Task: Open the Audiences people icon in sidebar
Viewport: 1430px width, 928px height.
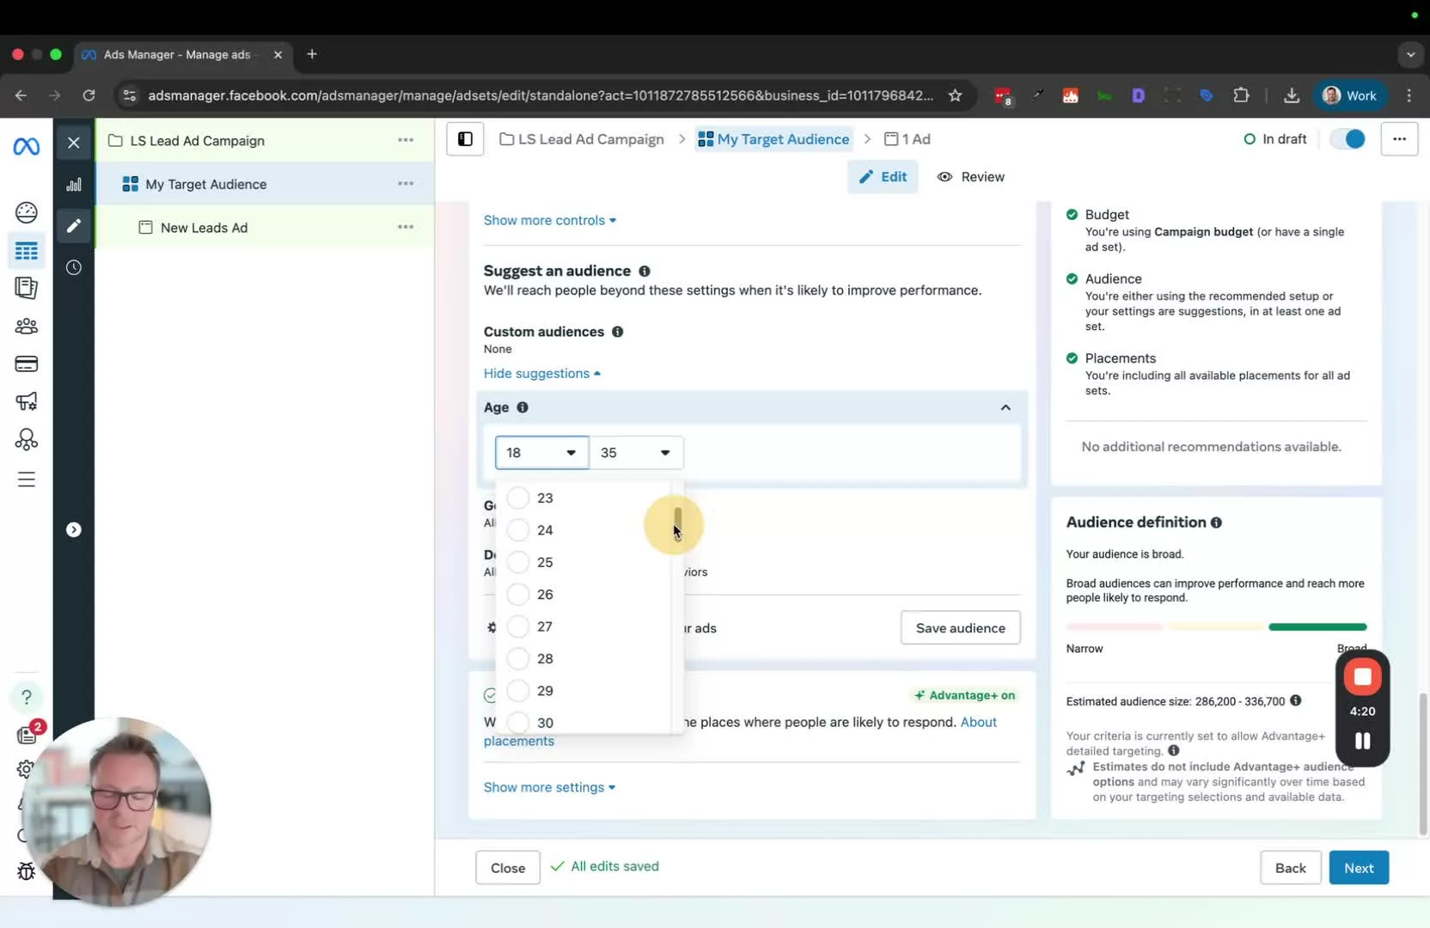Action: pyautogui.click(x=26, y=327)
